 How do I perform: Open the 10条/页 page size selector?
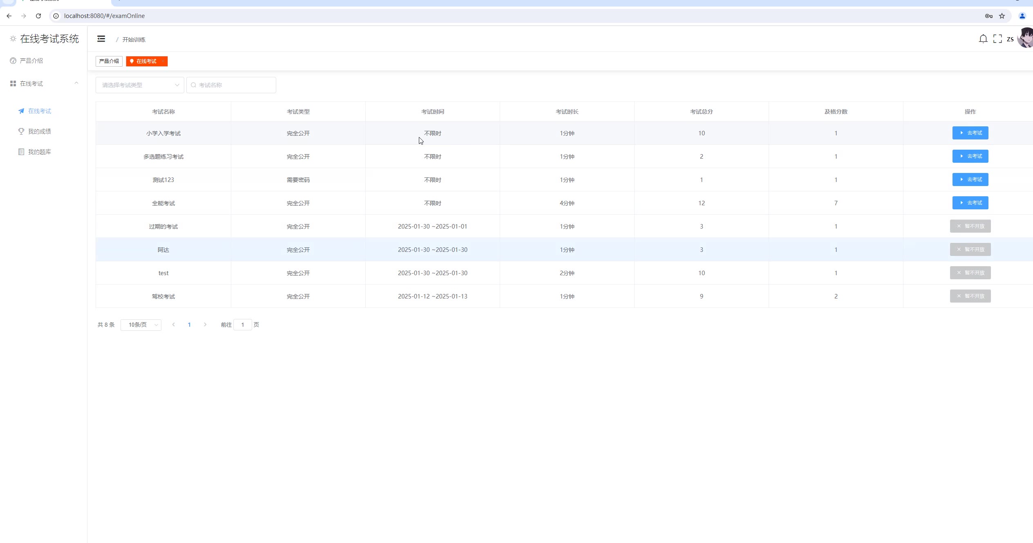tap(141, 325)
